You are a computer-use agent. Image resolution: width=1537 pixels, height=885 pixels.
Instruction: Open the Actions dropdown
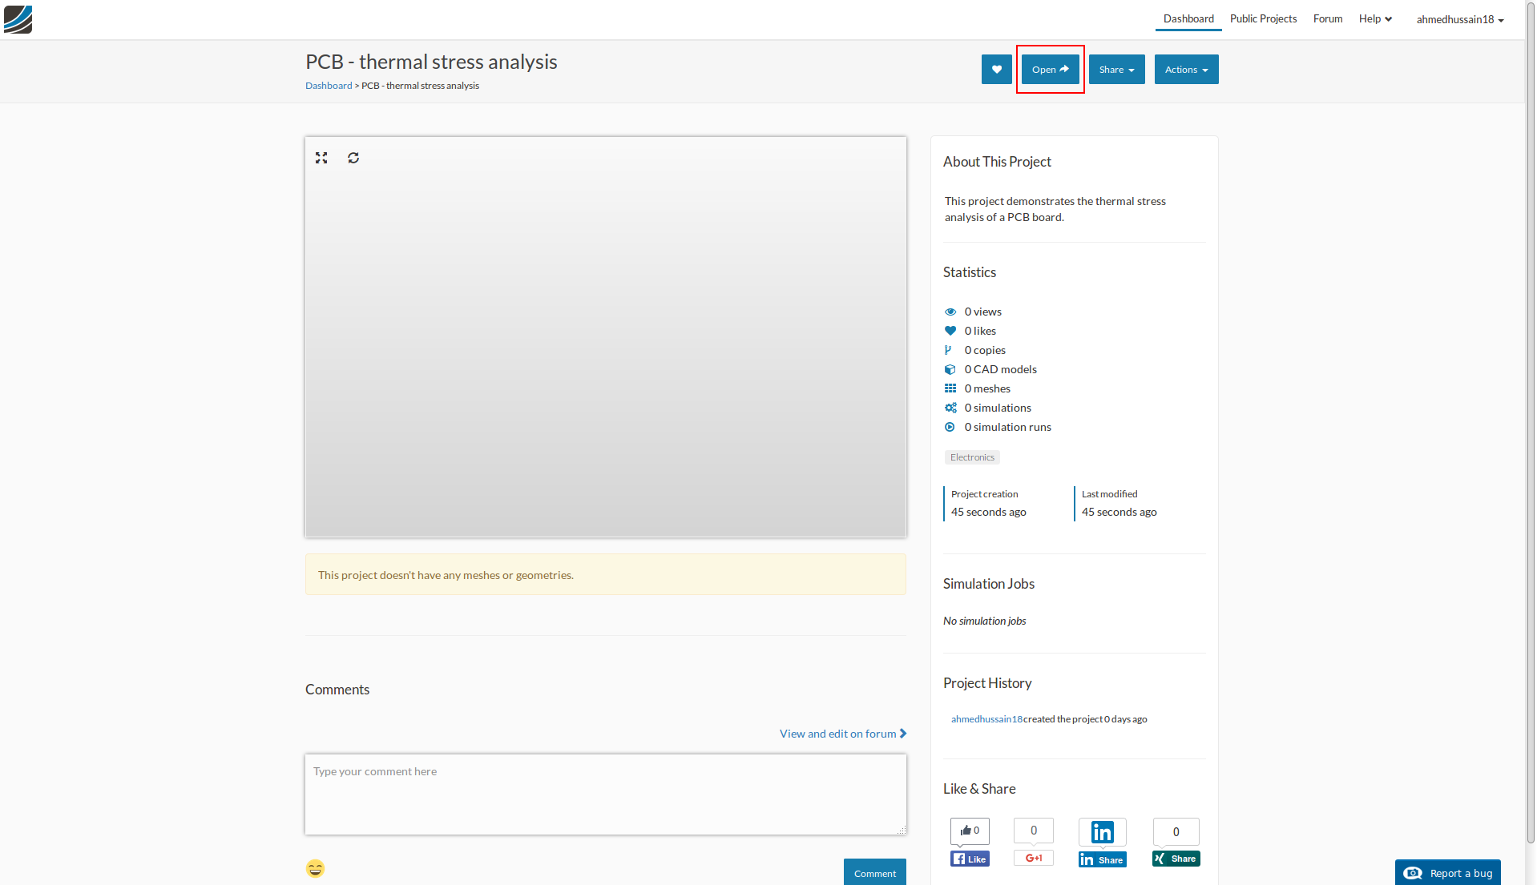tap(1187, 70)
